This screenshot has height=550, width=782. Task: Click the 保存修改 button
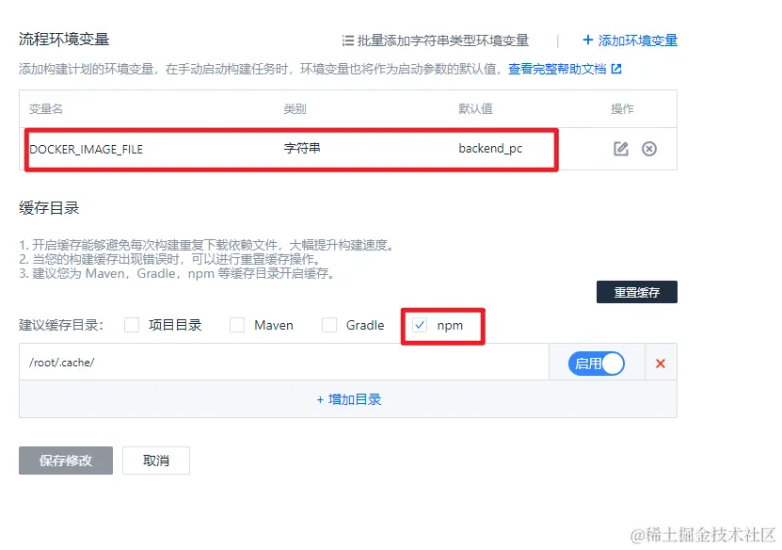coord(66,461)
